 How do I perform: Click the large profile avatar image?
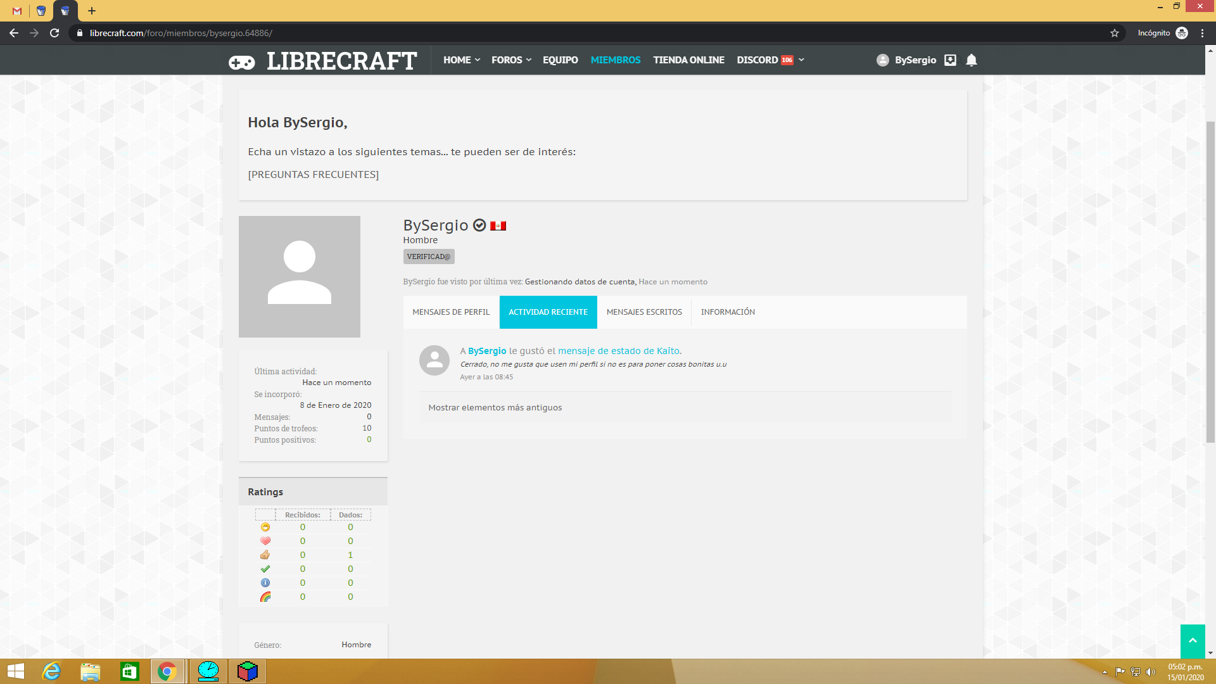[300, 277]
